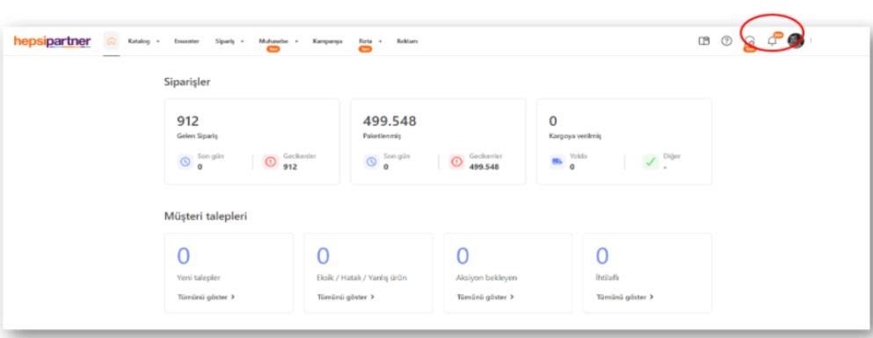Open the 499.548 Paketlenmiş orders card

tap(438, 141)
